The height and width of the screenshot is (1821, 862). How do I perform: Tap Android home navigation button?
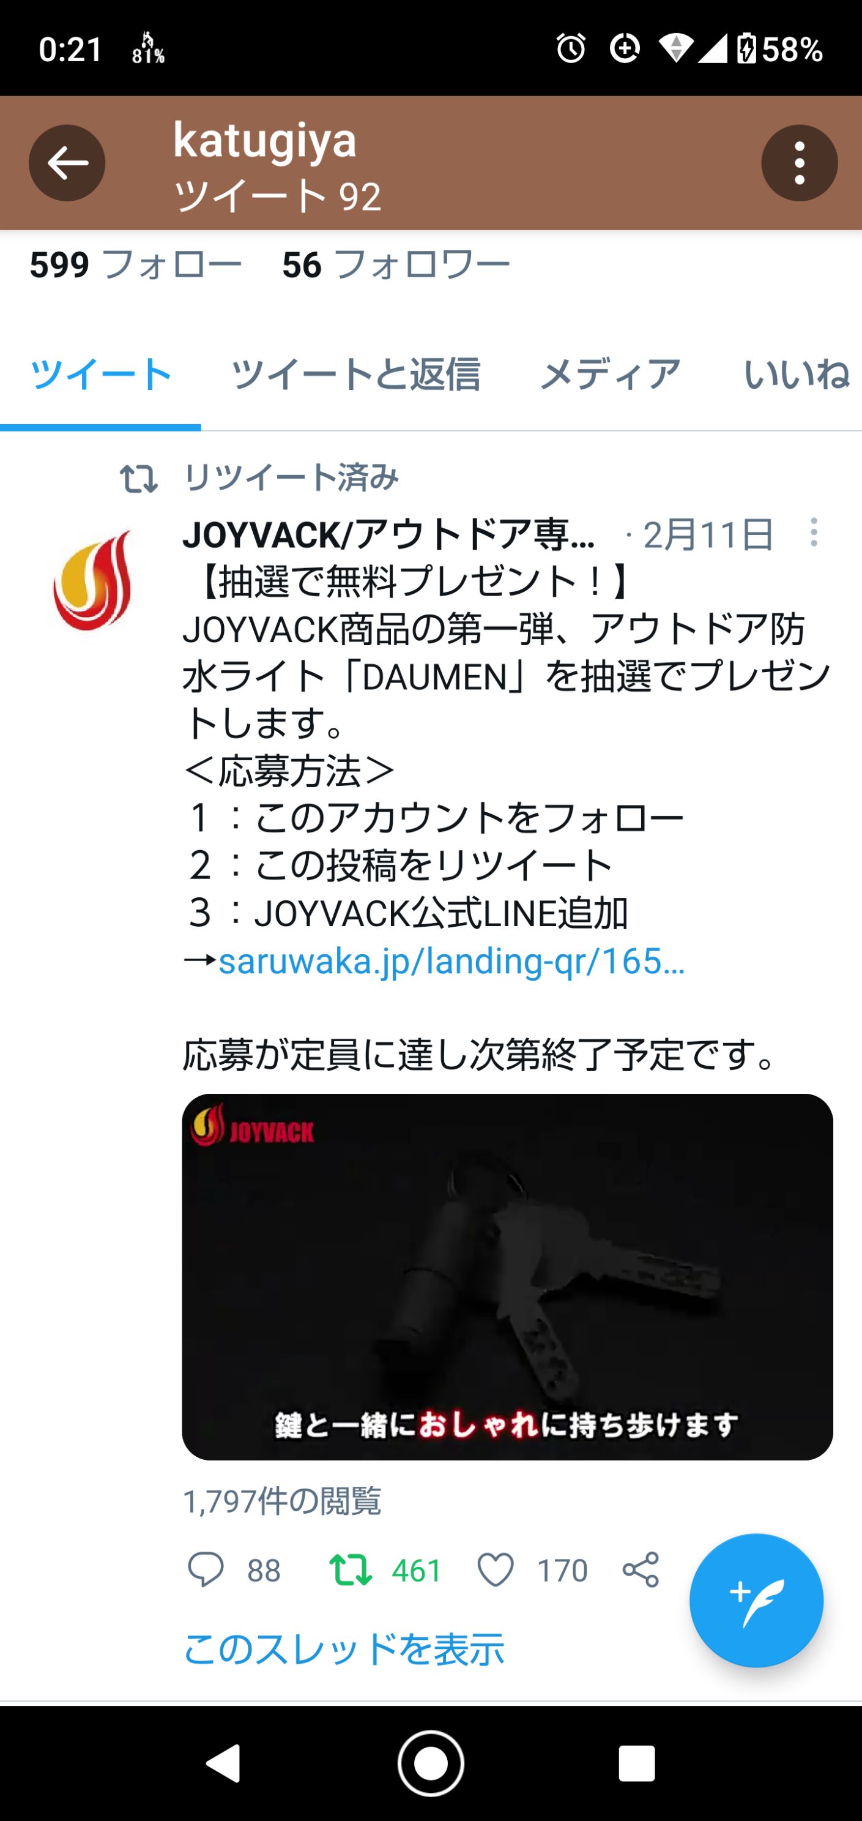click(430, 1763)
